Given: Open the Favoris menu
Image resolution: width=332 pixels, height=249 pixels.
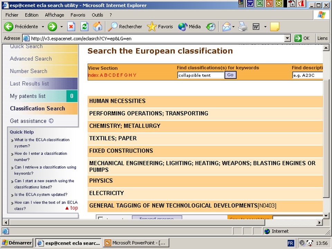Looking at the screenshot, I should click(78, 15).
